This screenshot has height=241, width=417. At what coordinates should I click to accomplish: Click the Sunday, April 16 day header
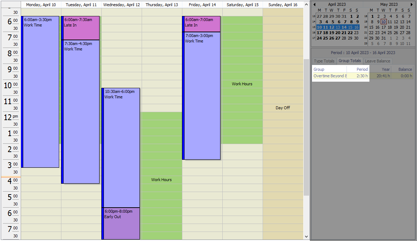pos(283,5)
